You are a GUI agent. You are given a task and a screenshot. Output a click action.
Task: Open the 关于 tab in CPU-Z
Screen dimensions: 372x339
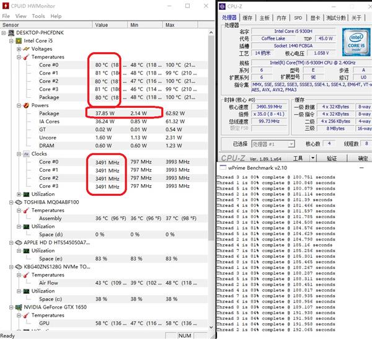point(356,18)
